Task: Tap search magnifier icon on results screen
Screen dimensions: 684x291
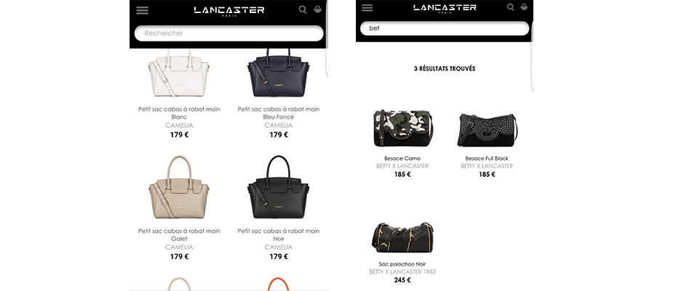Action: pyautogui.click(x=510, y=7)
